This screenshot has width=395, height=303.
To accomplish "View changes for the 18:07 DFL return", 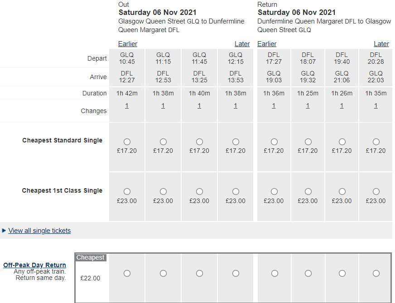I will 308,106.
